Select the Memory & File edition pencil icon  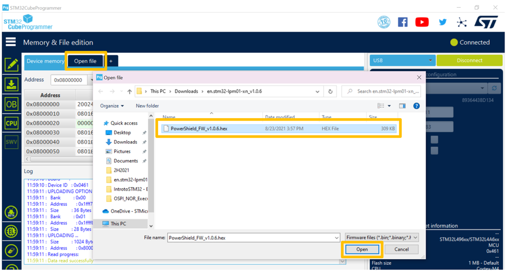pyautogui.click(x=11, y=64)
